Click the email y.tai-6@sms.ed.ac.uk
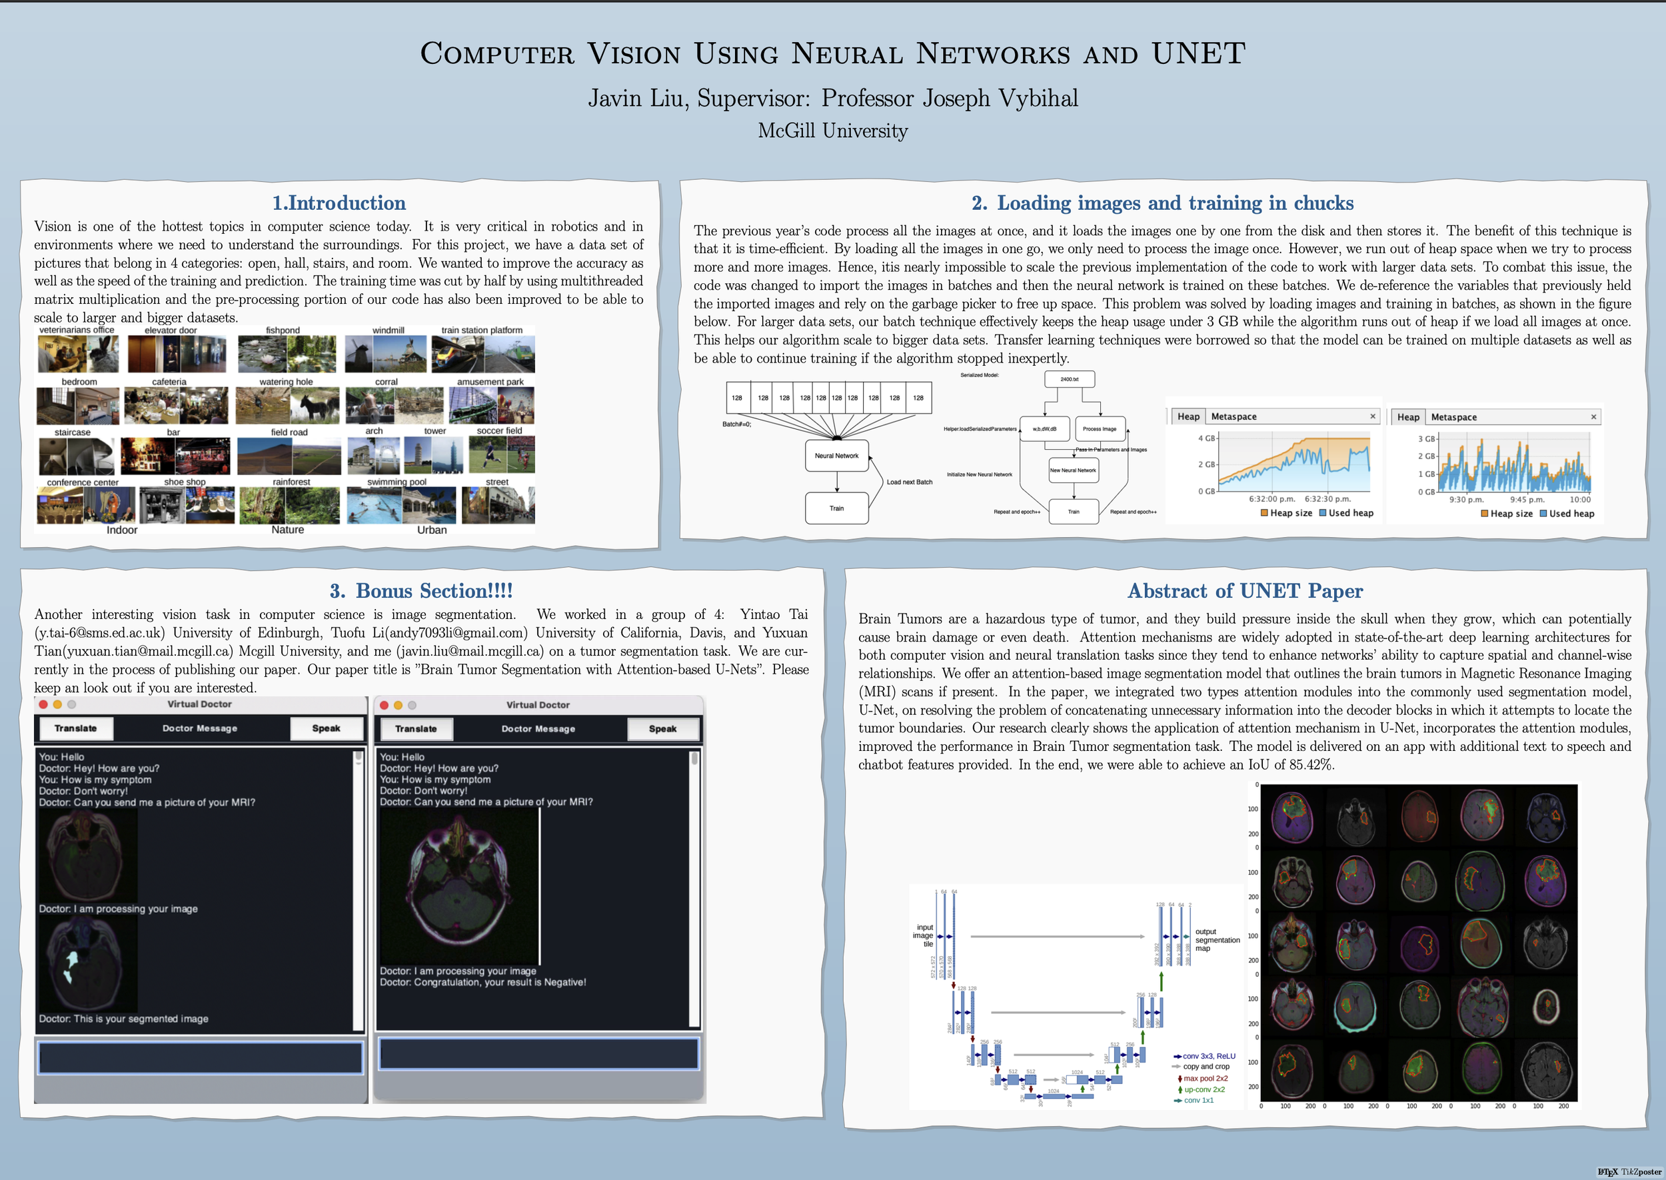Screen dimensions: 1666x1180 pos(99,633)
